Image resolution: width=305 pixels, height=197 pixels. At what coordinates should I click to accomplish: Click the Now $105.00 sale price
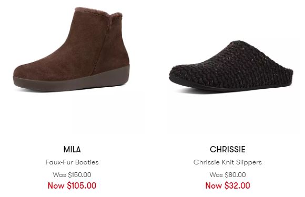72,185
